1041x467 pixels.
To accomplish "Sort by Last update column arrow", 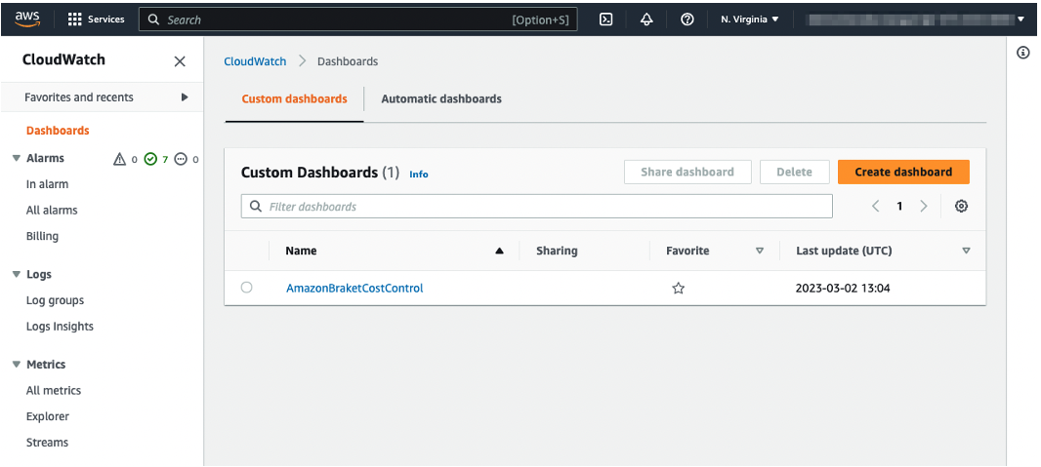I will [966, 252].
